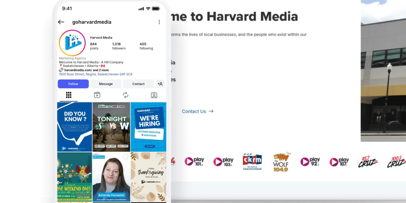
Task: Click the blue Follow button
Action: [73, 84]
